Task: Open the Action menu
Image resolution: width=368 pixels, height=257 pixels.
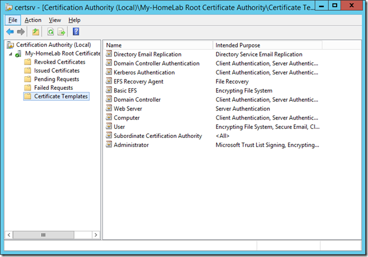Action: coord(33,20)
